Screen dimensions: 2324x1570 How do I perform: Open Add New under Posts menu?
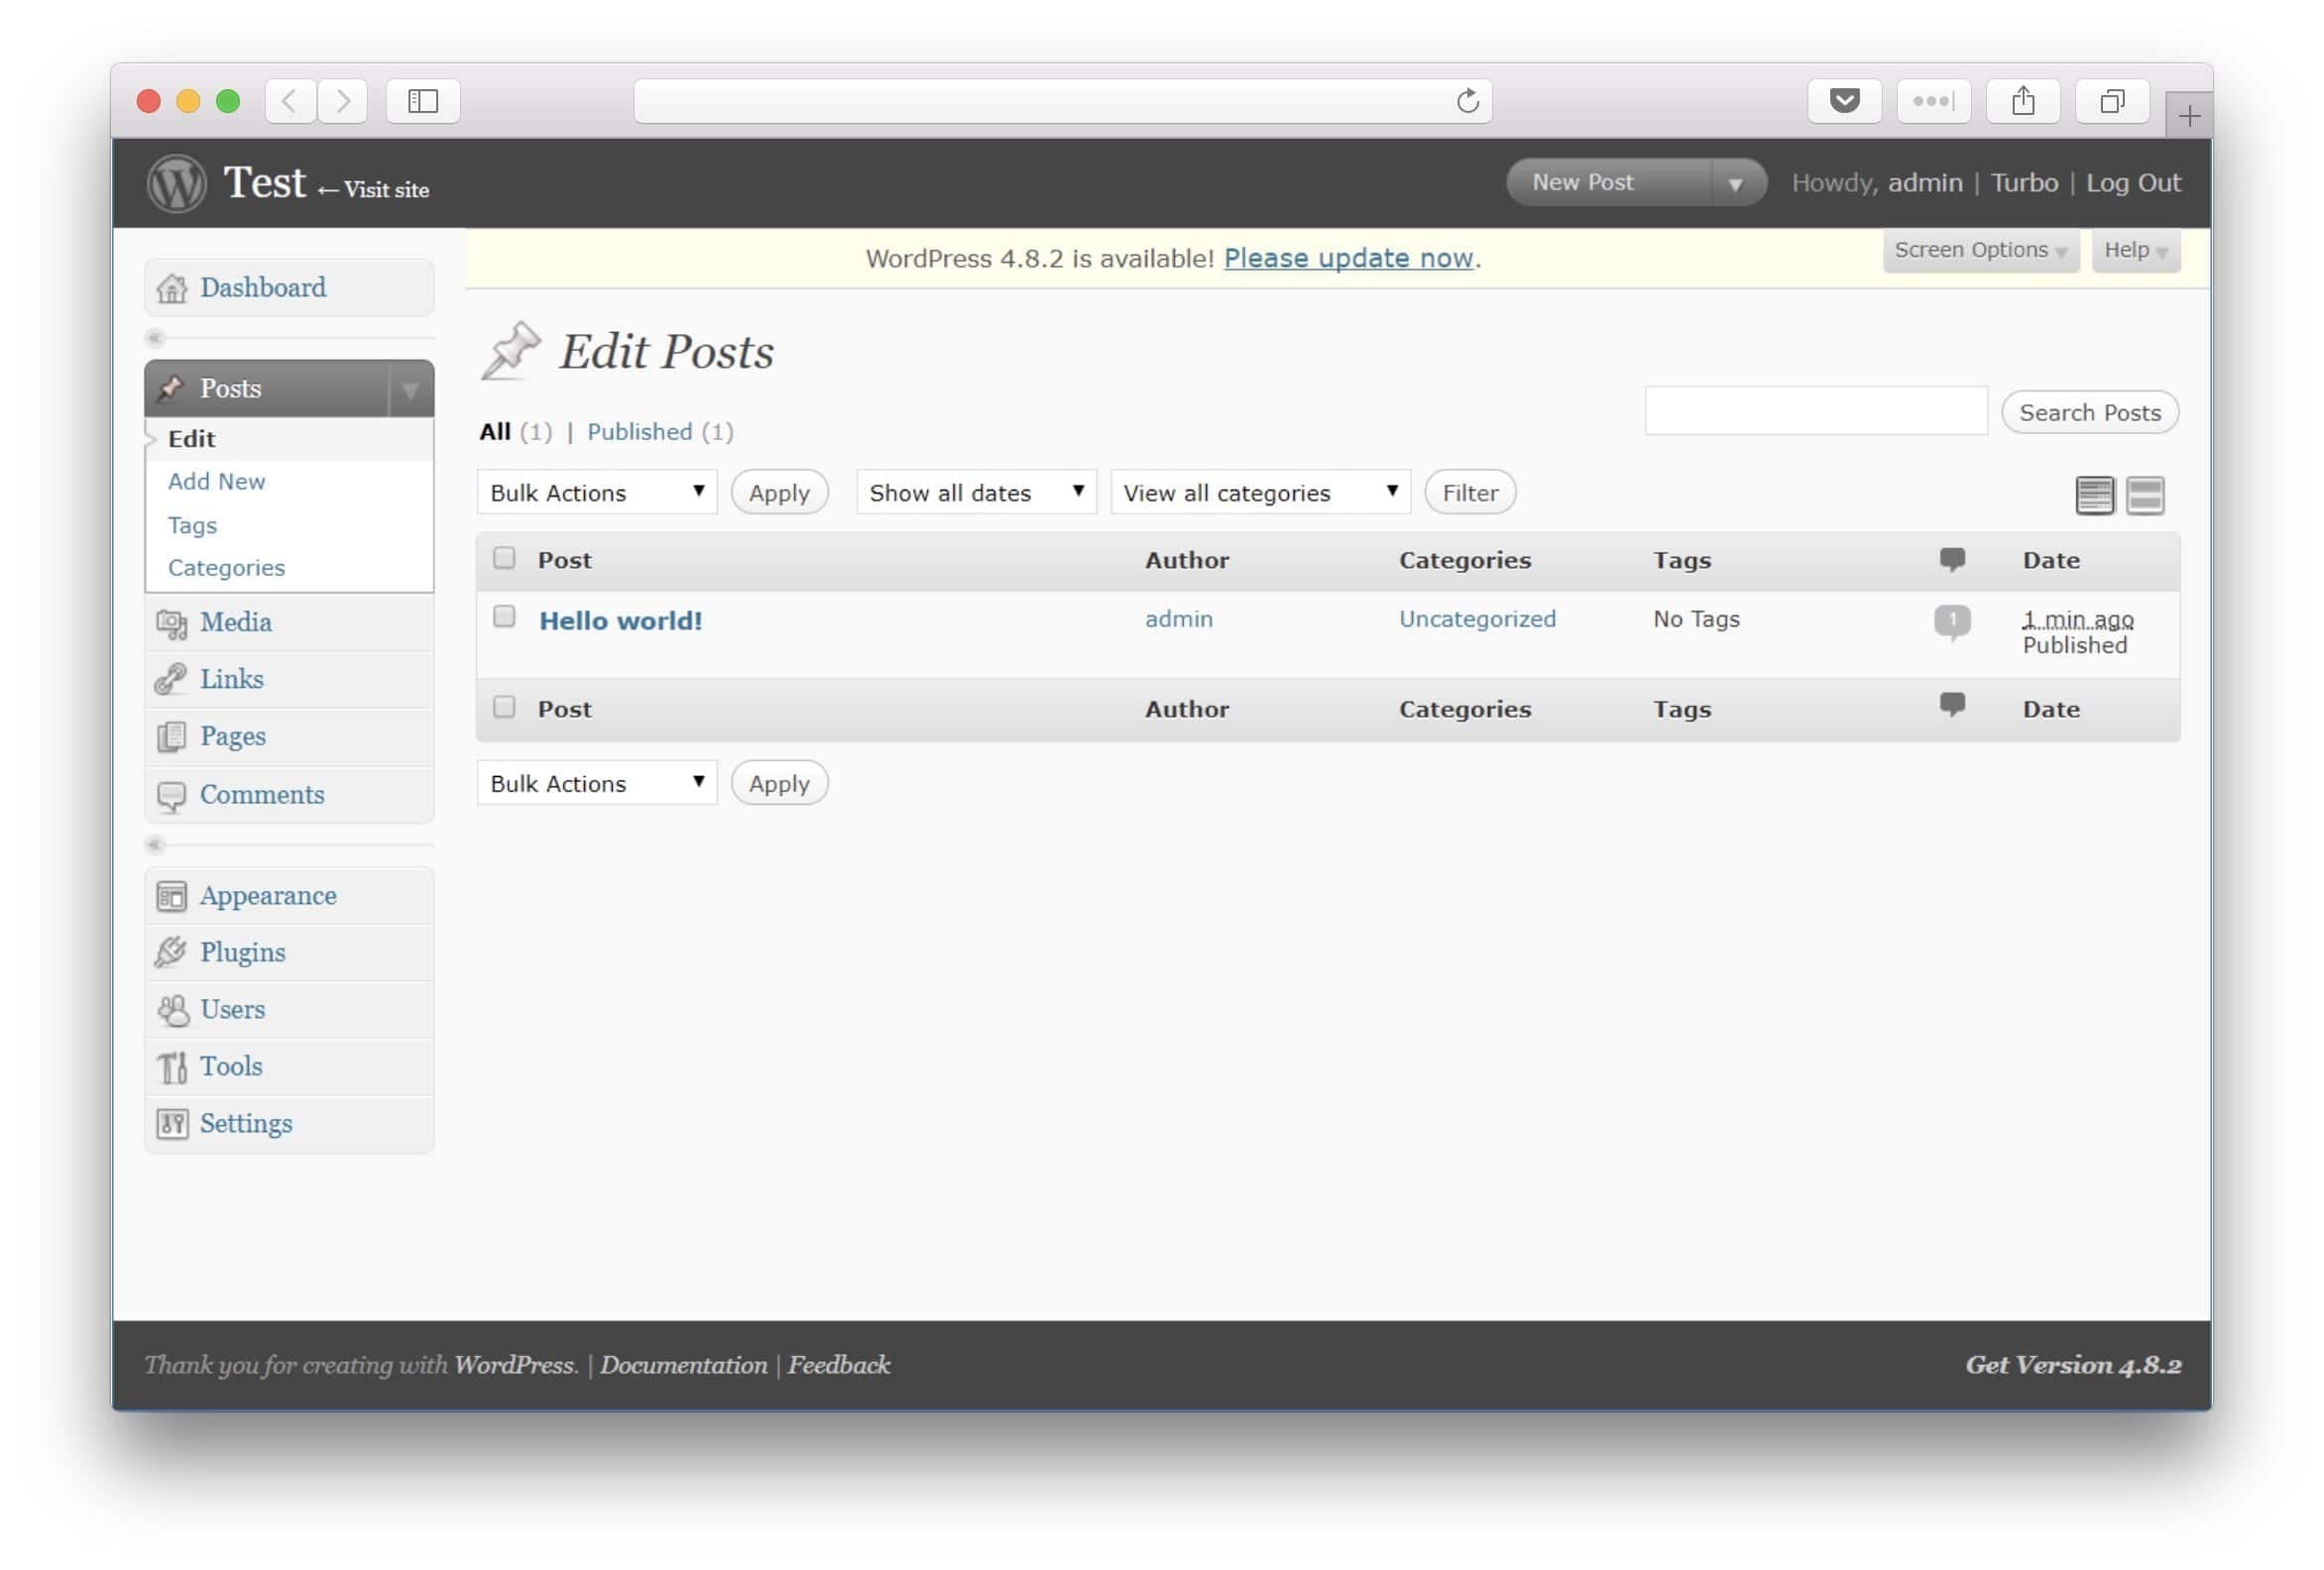click(x=216, y=481)
